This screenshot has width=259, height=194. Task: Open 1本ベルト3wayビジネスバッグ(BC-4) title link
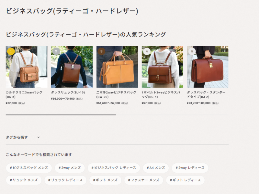point(161,94)
